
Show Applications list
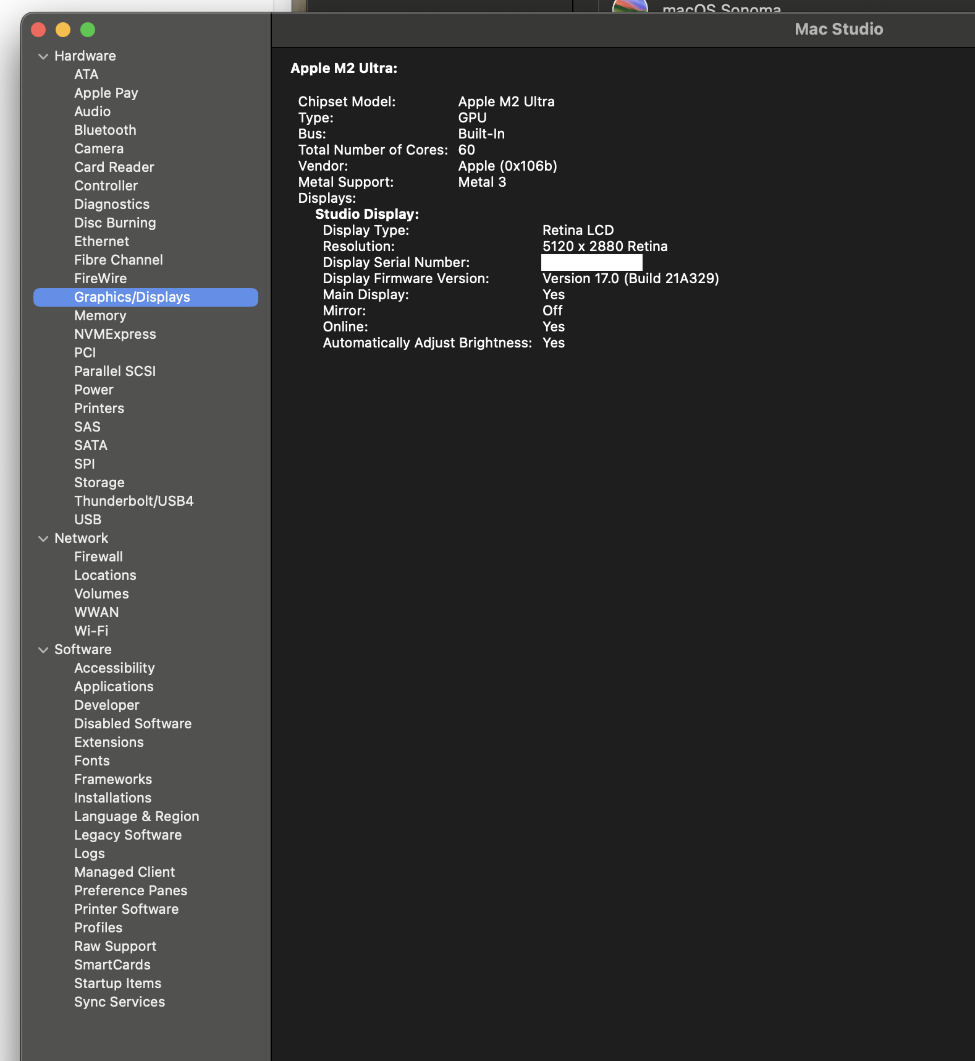[114, 686]
